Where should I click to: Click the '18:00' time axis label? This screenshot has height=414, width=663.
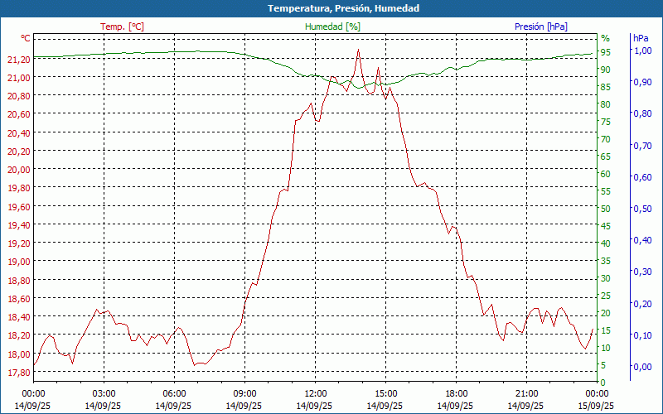click(457, 394)
